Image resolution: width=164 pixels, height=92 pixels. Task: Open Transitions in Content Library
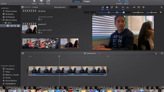coord(10,69)
